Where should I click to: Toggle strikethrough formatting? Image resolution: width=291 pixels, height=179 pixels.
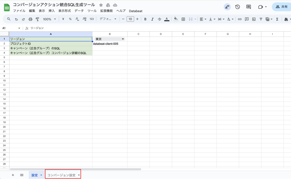click(x=159, y=19)
